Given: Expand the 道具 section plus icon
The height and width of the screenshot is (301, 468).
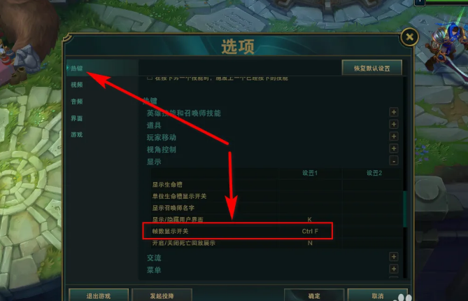Looking at the screenshot, I should click(x=394, y=124).
